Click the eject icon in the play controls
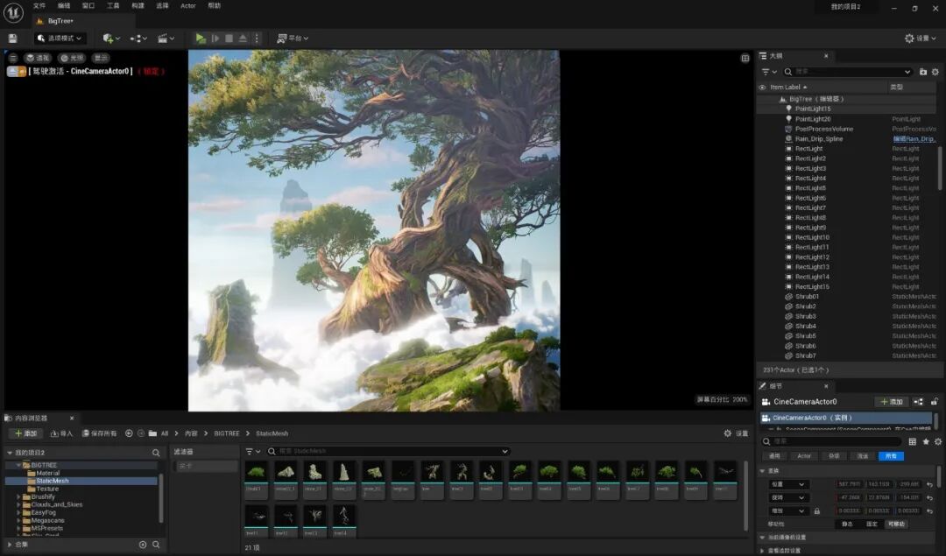Viewport: 946px width, 556px height. point(243,38)
